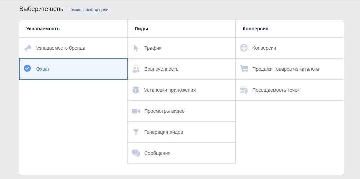This screenshot has width=360, height=179.
Task: Click the megaphone icon for brand awareness
Action: [28, 48]
